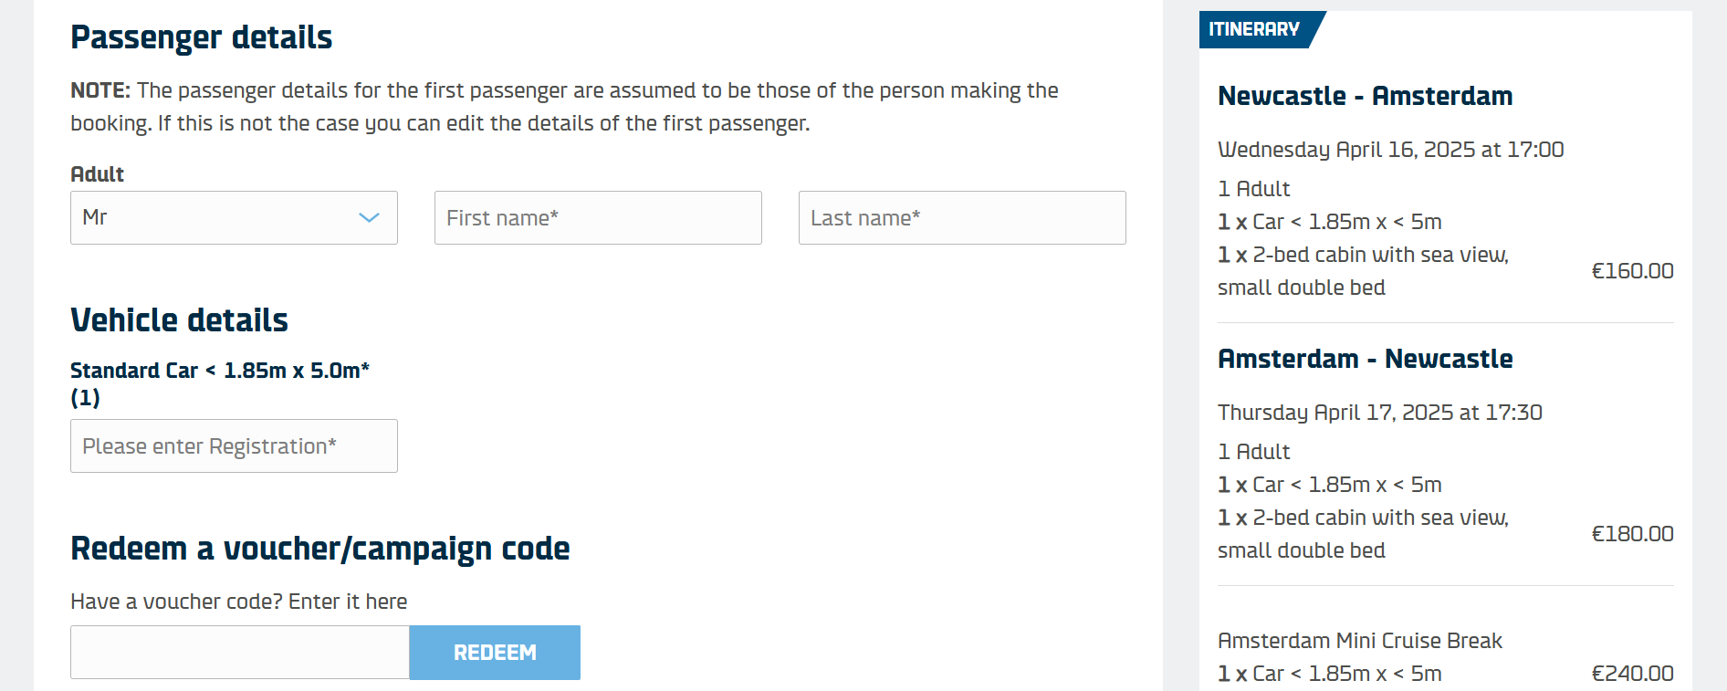
Task: Click the Passenger details heading
Action: pos(201,37)
